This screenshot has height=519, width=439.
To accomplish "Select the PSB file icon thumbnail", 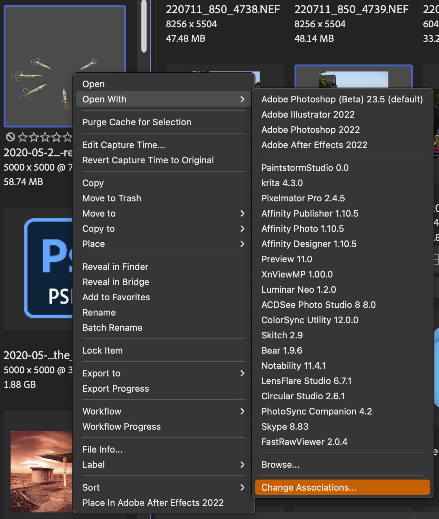I will click(x=48, y=268).
